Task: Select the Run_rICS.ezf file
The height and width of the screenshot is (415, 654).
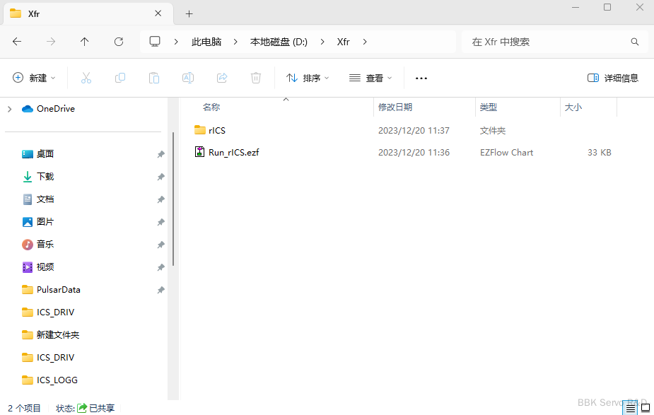Action: [233, 152]
